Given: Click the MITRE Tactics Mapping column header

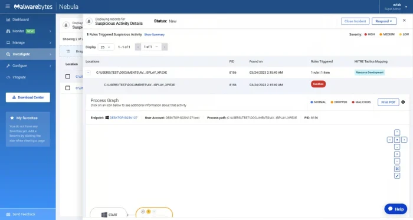Looking at the screenshot, I should pos(371,61).
